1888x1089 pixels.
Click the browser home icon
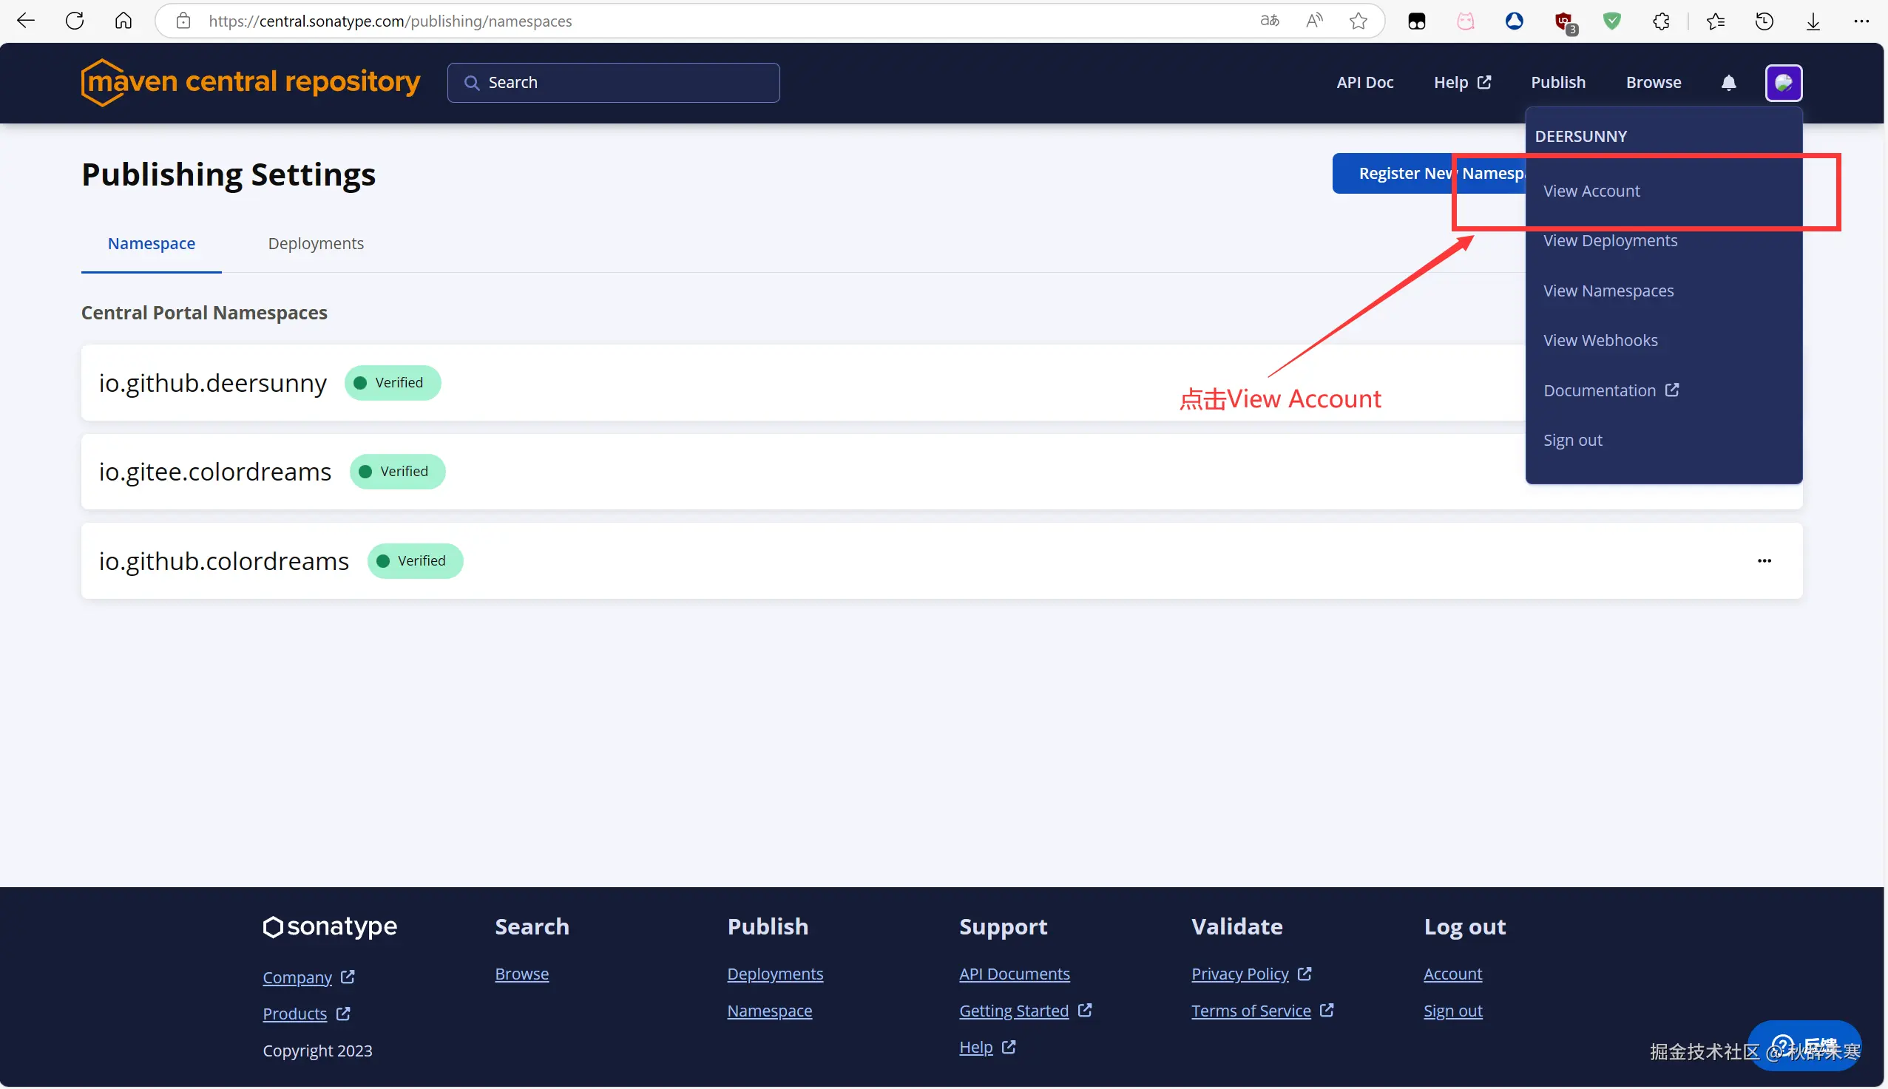(124, 21)
